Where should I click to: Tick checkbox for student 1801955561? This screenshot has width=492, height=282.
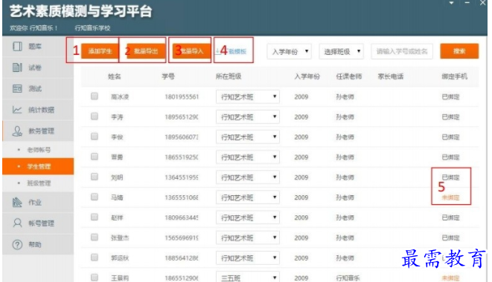95,96
